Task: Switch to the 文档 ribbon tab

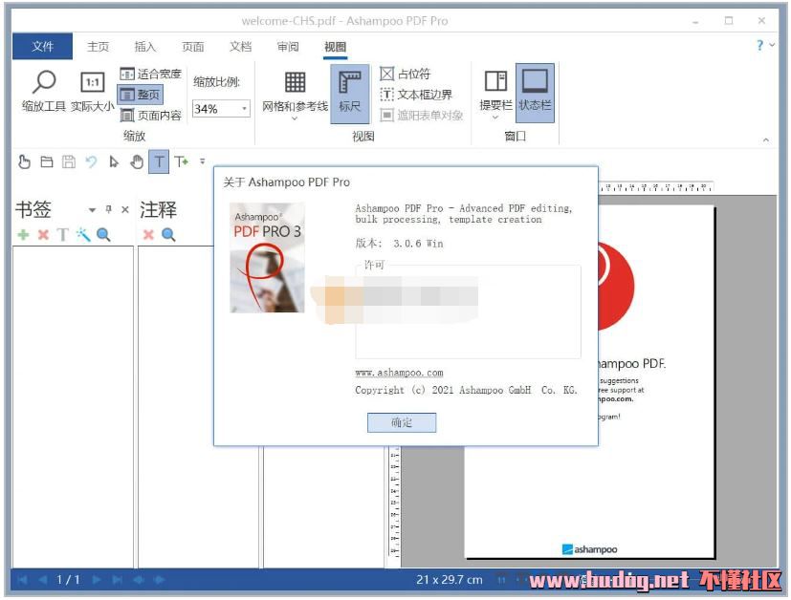Action: click(x=241, y=47)
